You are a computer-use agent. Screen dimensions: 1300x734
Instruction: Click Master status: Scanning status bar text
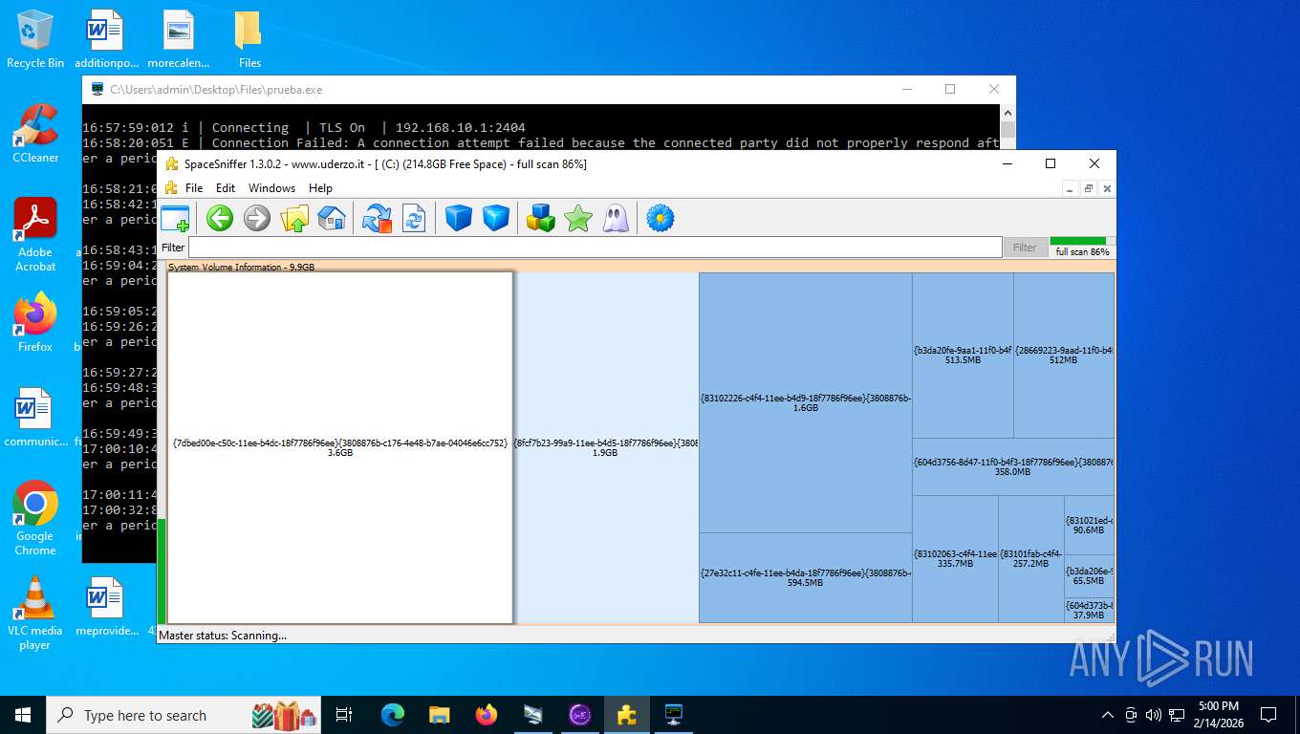223,635
